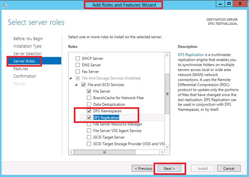Open Features step
This screenshot has height=177, width=249.
pyautogui.click(x=21, y=69)
